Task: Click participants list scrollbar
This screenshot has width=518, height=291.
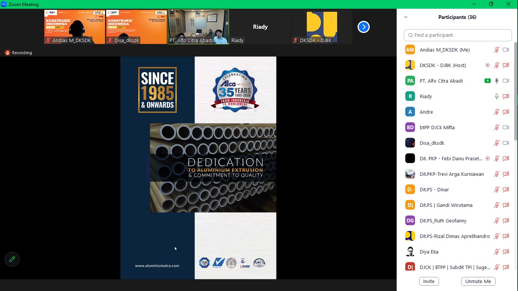Action: (x=516, y=91)
